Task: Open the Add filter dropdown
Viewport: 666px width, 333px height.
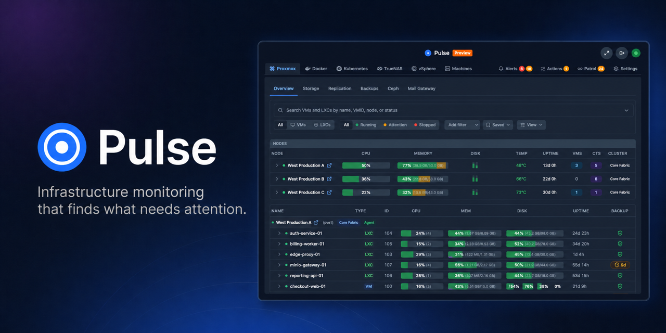Action: pos(463,125)
